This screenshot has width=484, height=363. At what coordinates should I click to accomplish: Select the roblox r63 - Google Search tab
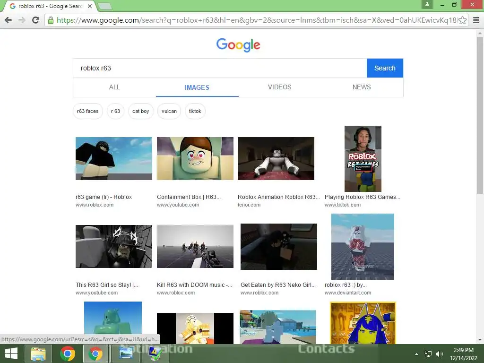point(49,6)
